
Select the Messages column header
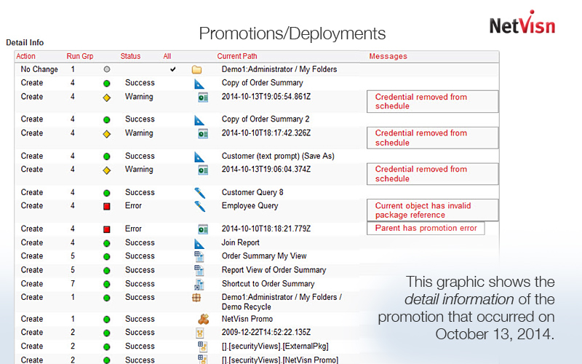tap(388, 56)
